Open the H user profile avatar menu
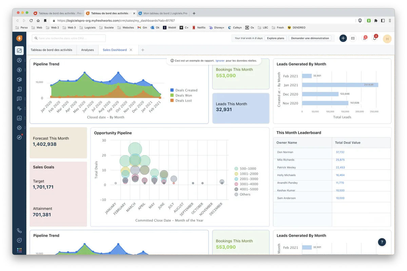This screenshot has height=271, width=407. coord(387,39)
